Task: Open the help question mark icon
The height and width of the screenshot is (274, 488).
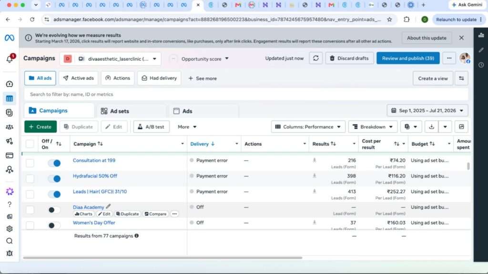Action: pyautogui.click(x=10, y=205)
